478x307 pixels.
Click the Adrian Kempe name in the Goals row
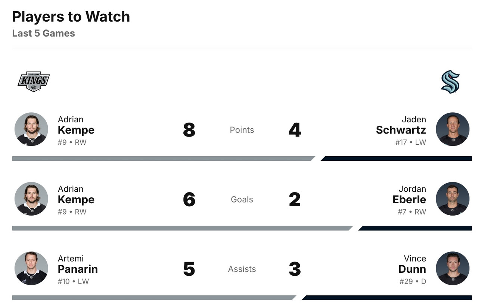click(x=76, y=200)
